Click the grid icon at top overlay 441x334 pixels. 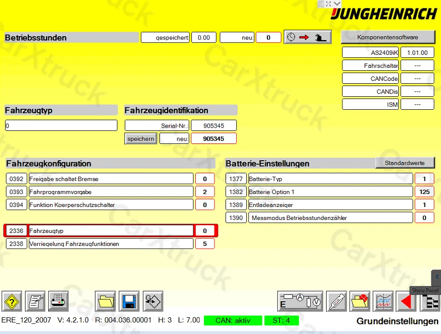tap(321, 4)
